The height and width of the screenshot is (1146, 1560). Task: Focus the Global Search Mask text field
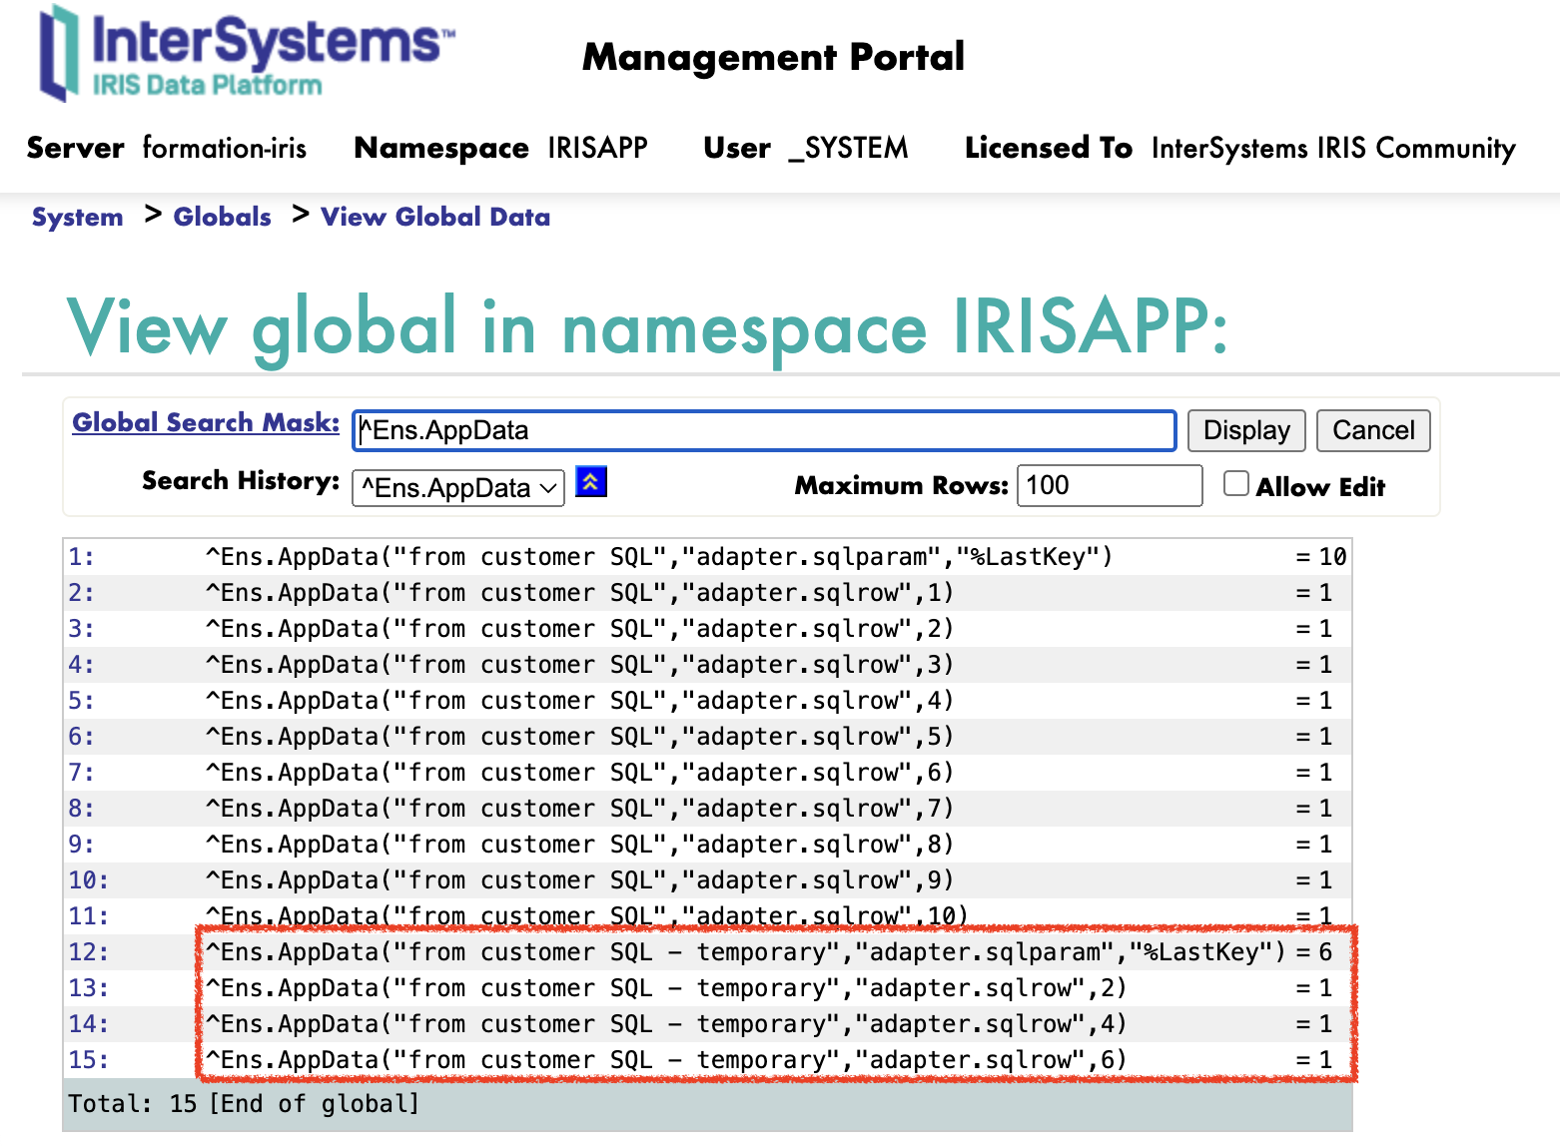pyautogui.click(x=764, y=431)
